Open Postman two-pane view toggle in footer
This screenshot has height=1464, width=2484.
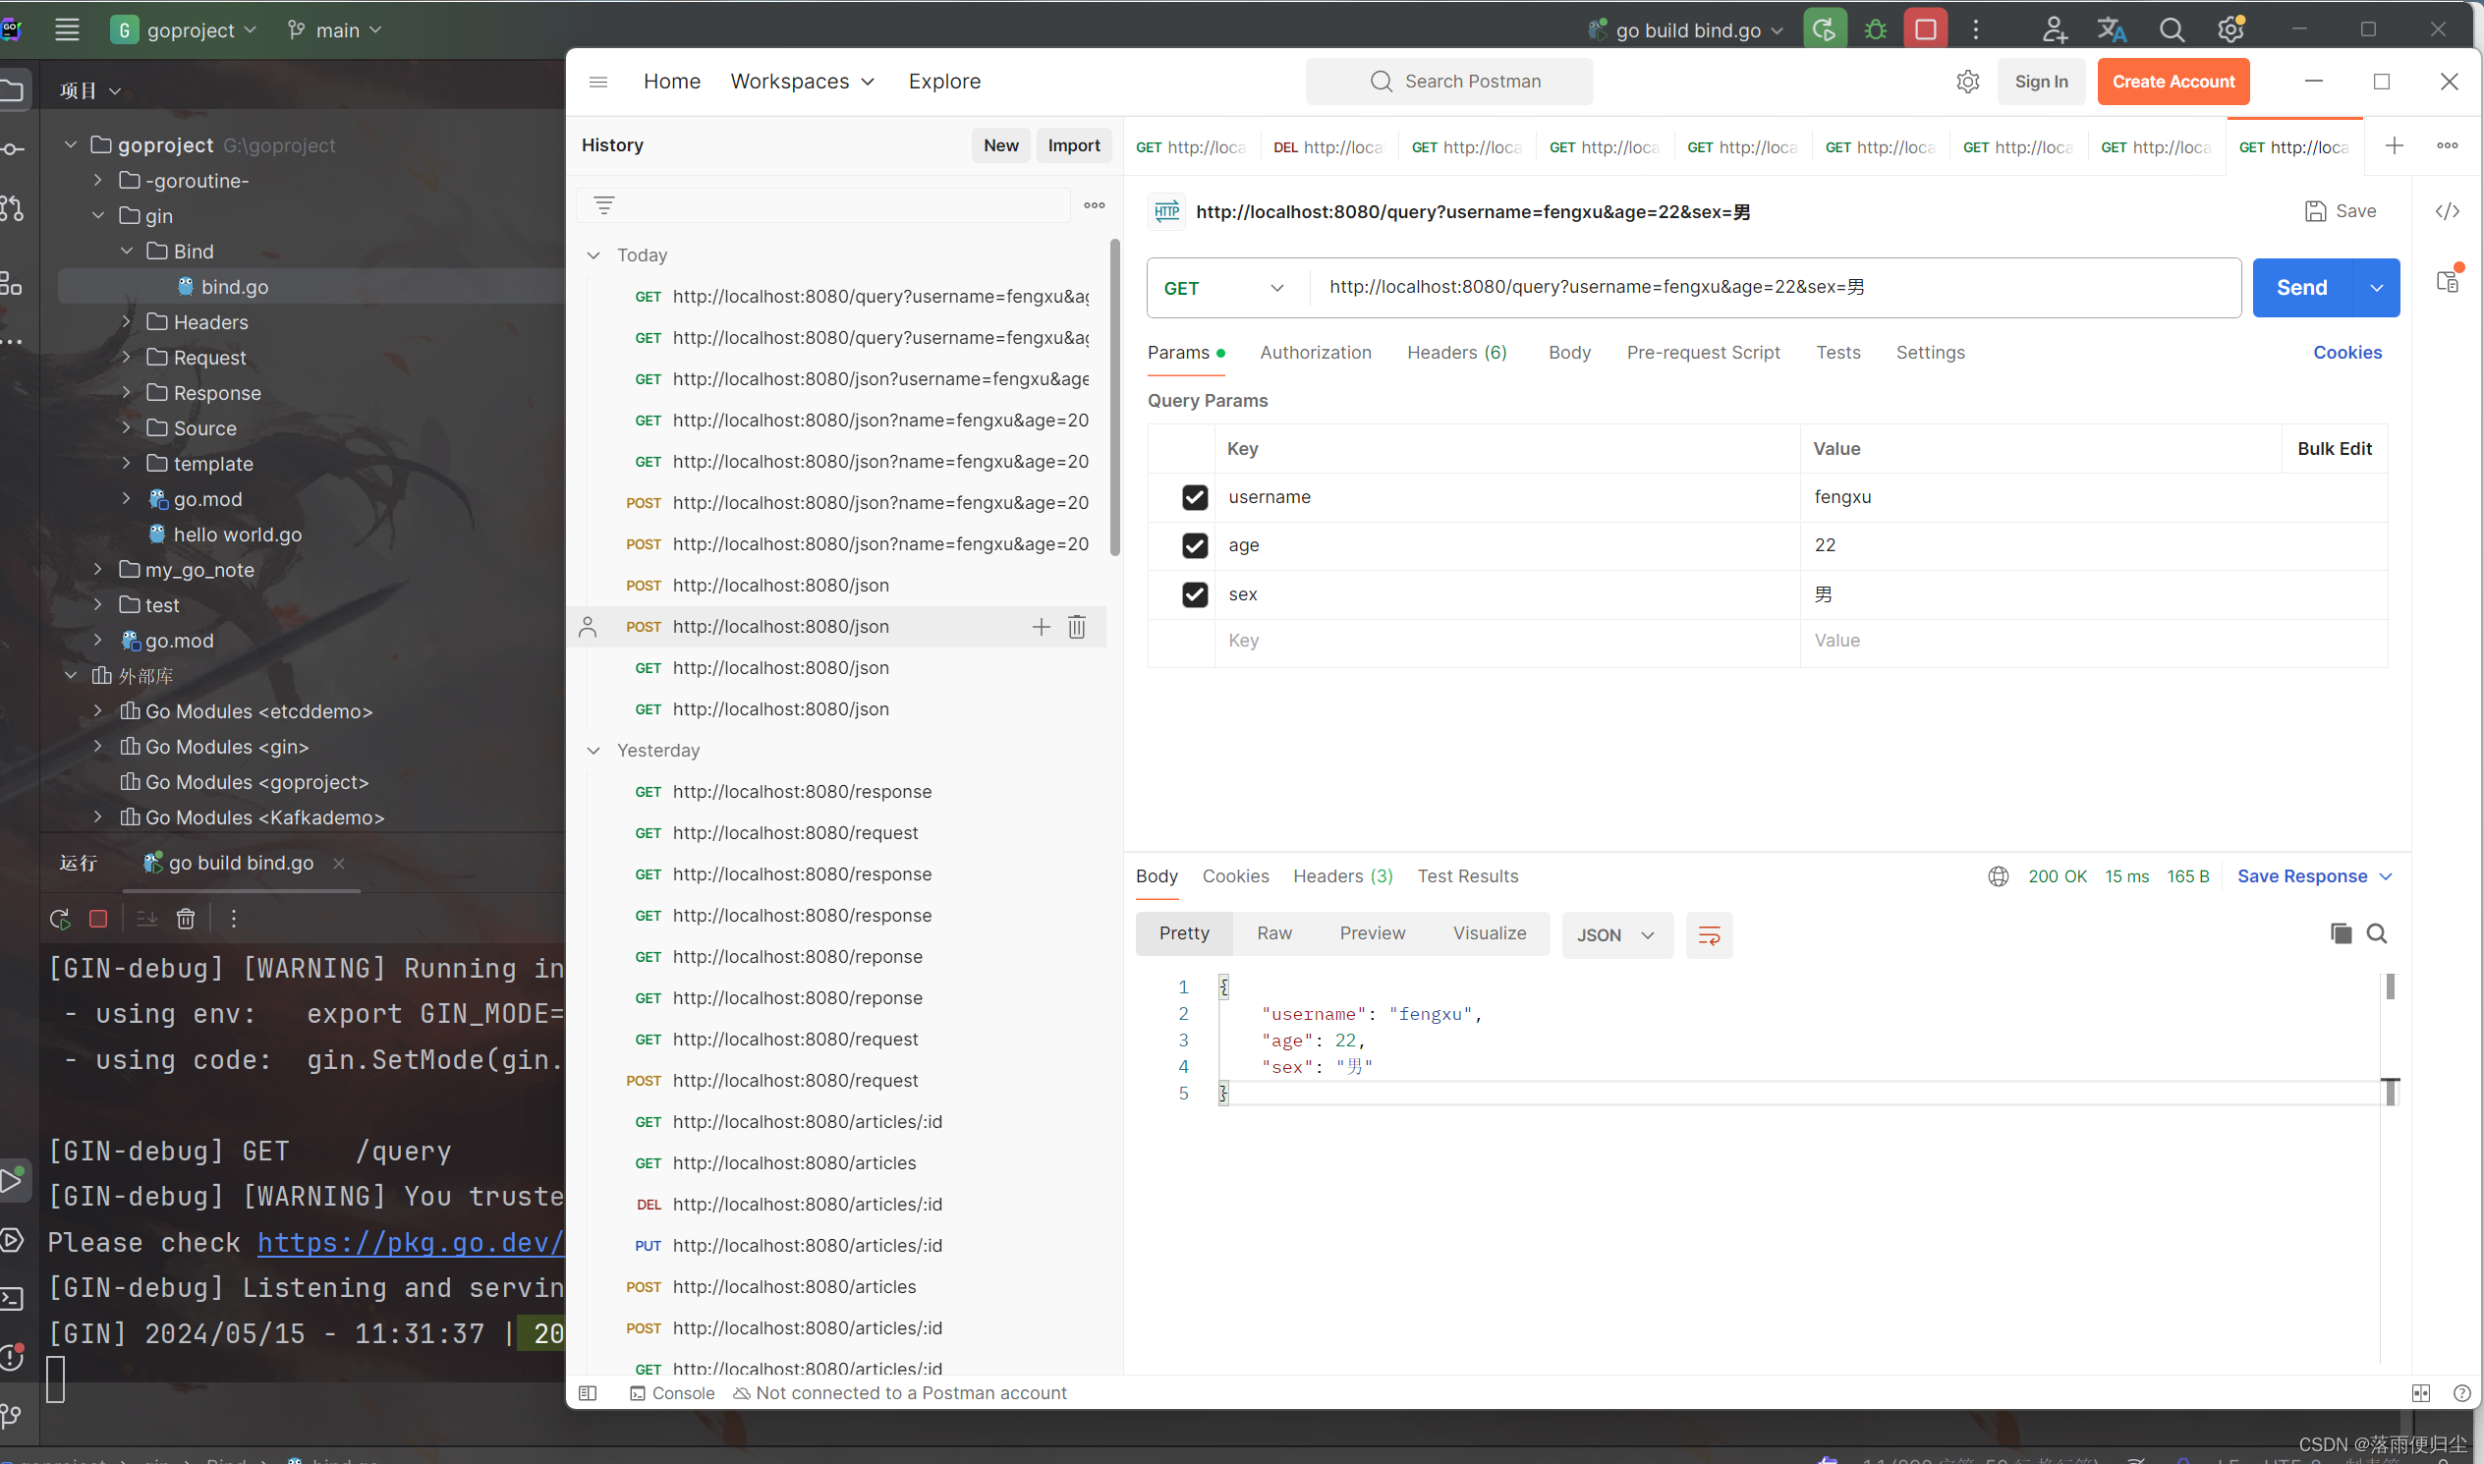[2420, 1393]
